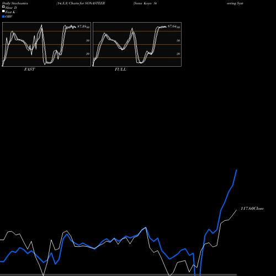
Task: Select the Fast K legend label
Action: tap(10, 12)
